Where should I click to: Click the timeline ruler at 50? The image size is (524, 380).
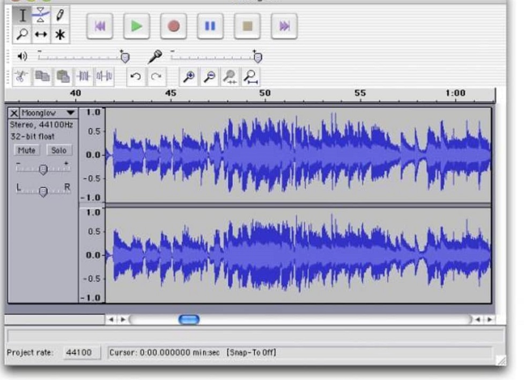pyautogui.click(x=265, y=93)
